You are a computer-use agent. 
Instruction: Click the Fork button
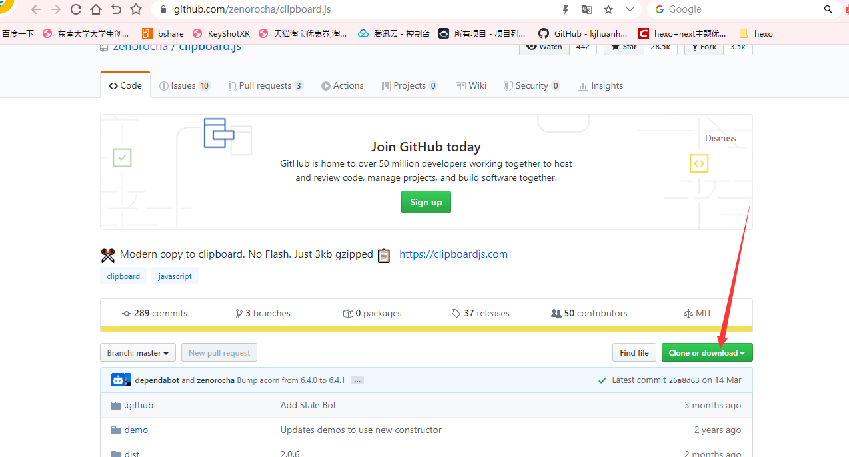pyautogui.click(x=704, y=47)
